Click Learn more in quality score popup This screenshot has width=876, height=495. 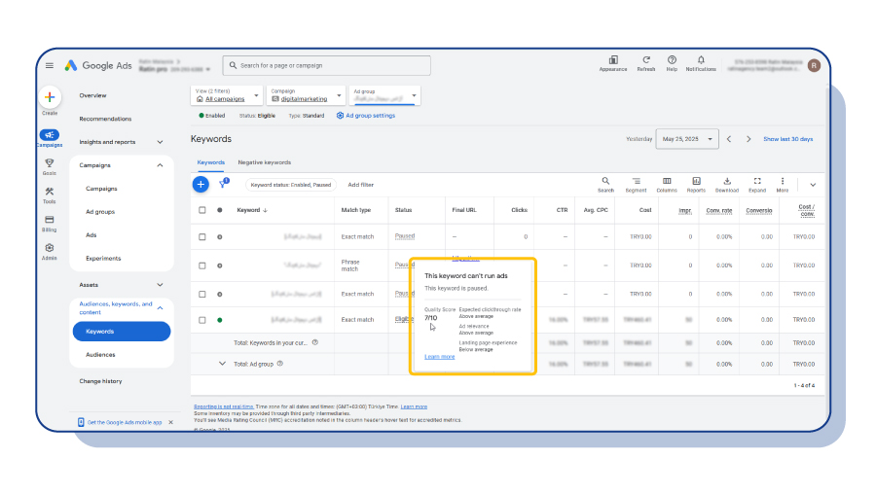440,357
